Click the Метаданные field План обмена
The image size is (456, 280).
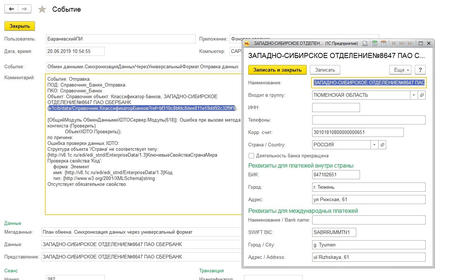tap(142, 232)
